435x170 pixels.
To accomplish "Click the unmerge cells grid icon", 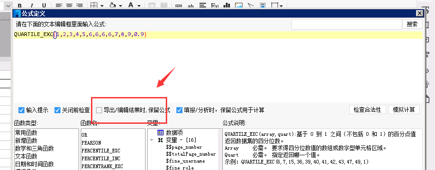I will tap(164, 5).
